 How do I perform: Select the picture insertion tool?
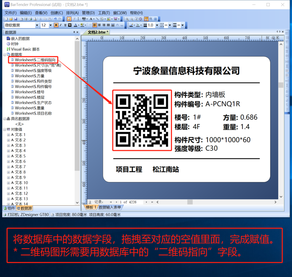point(109,19)
